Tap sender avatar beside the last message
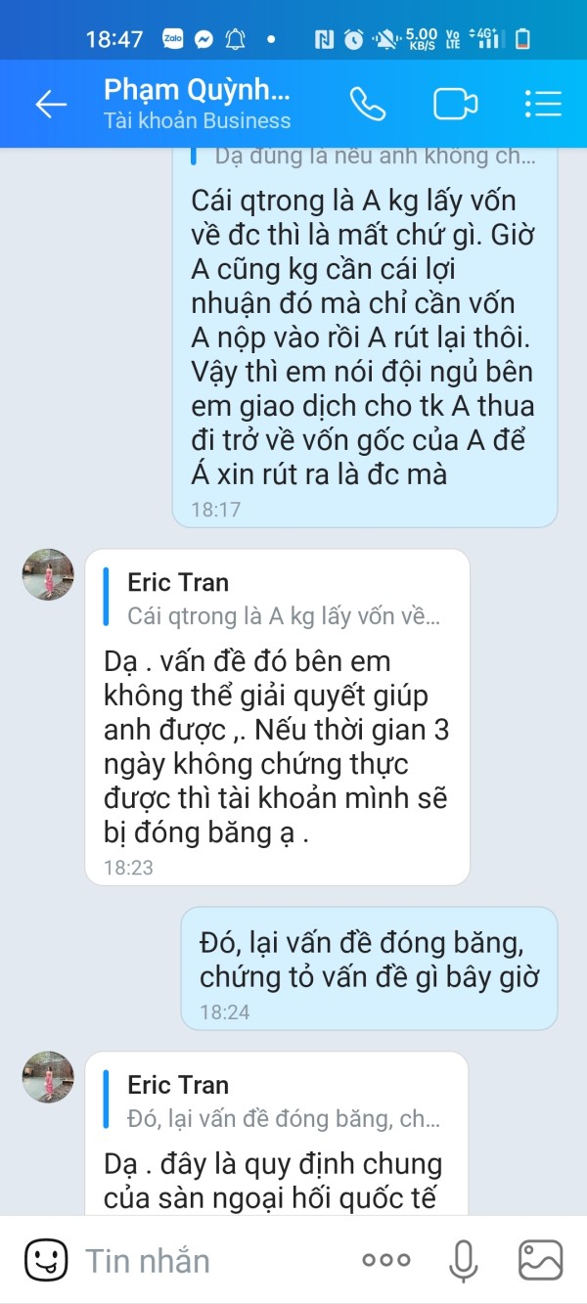The height and width of the screenshot is (1304, 587). [x=48, y=1077]
